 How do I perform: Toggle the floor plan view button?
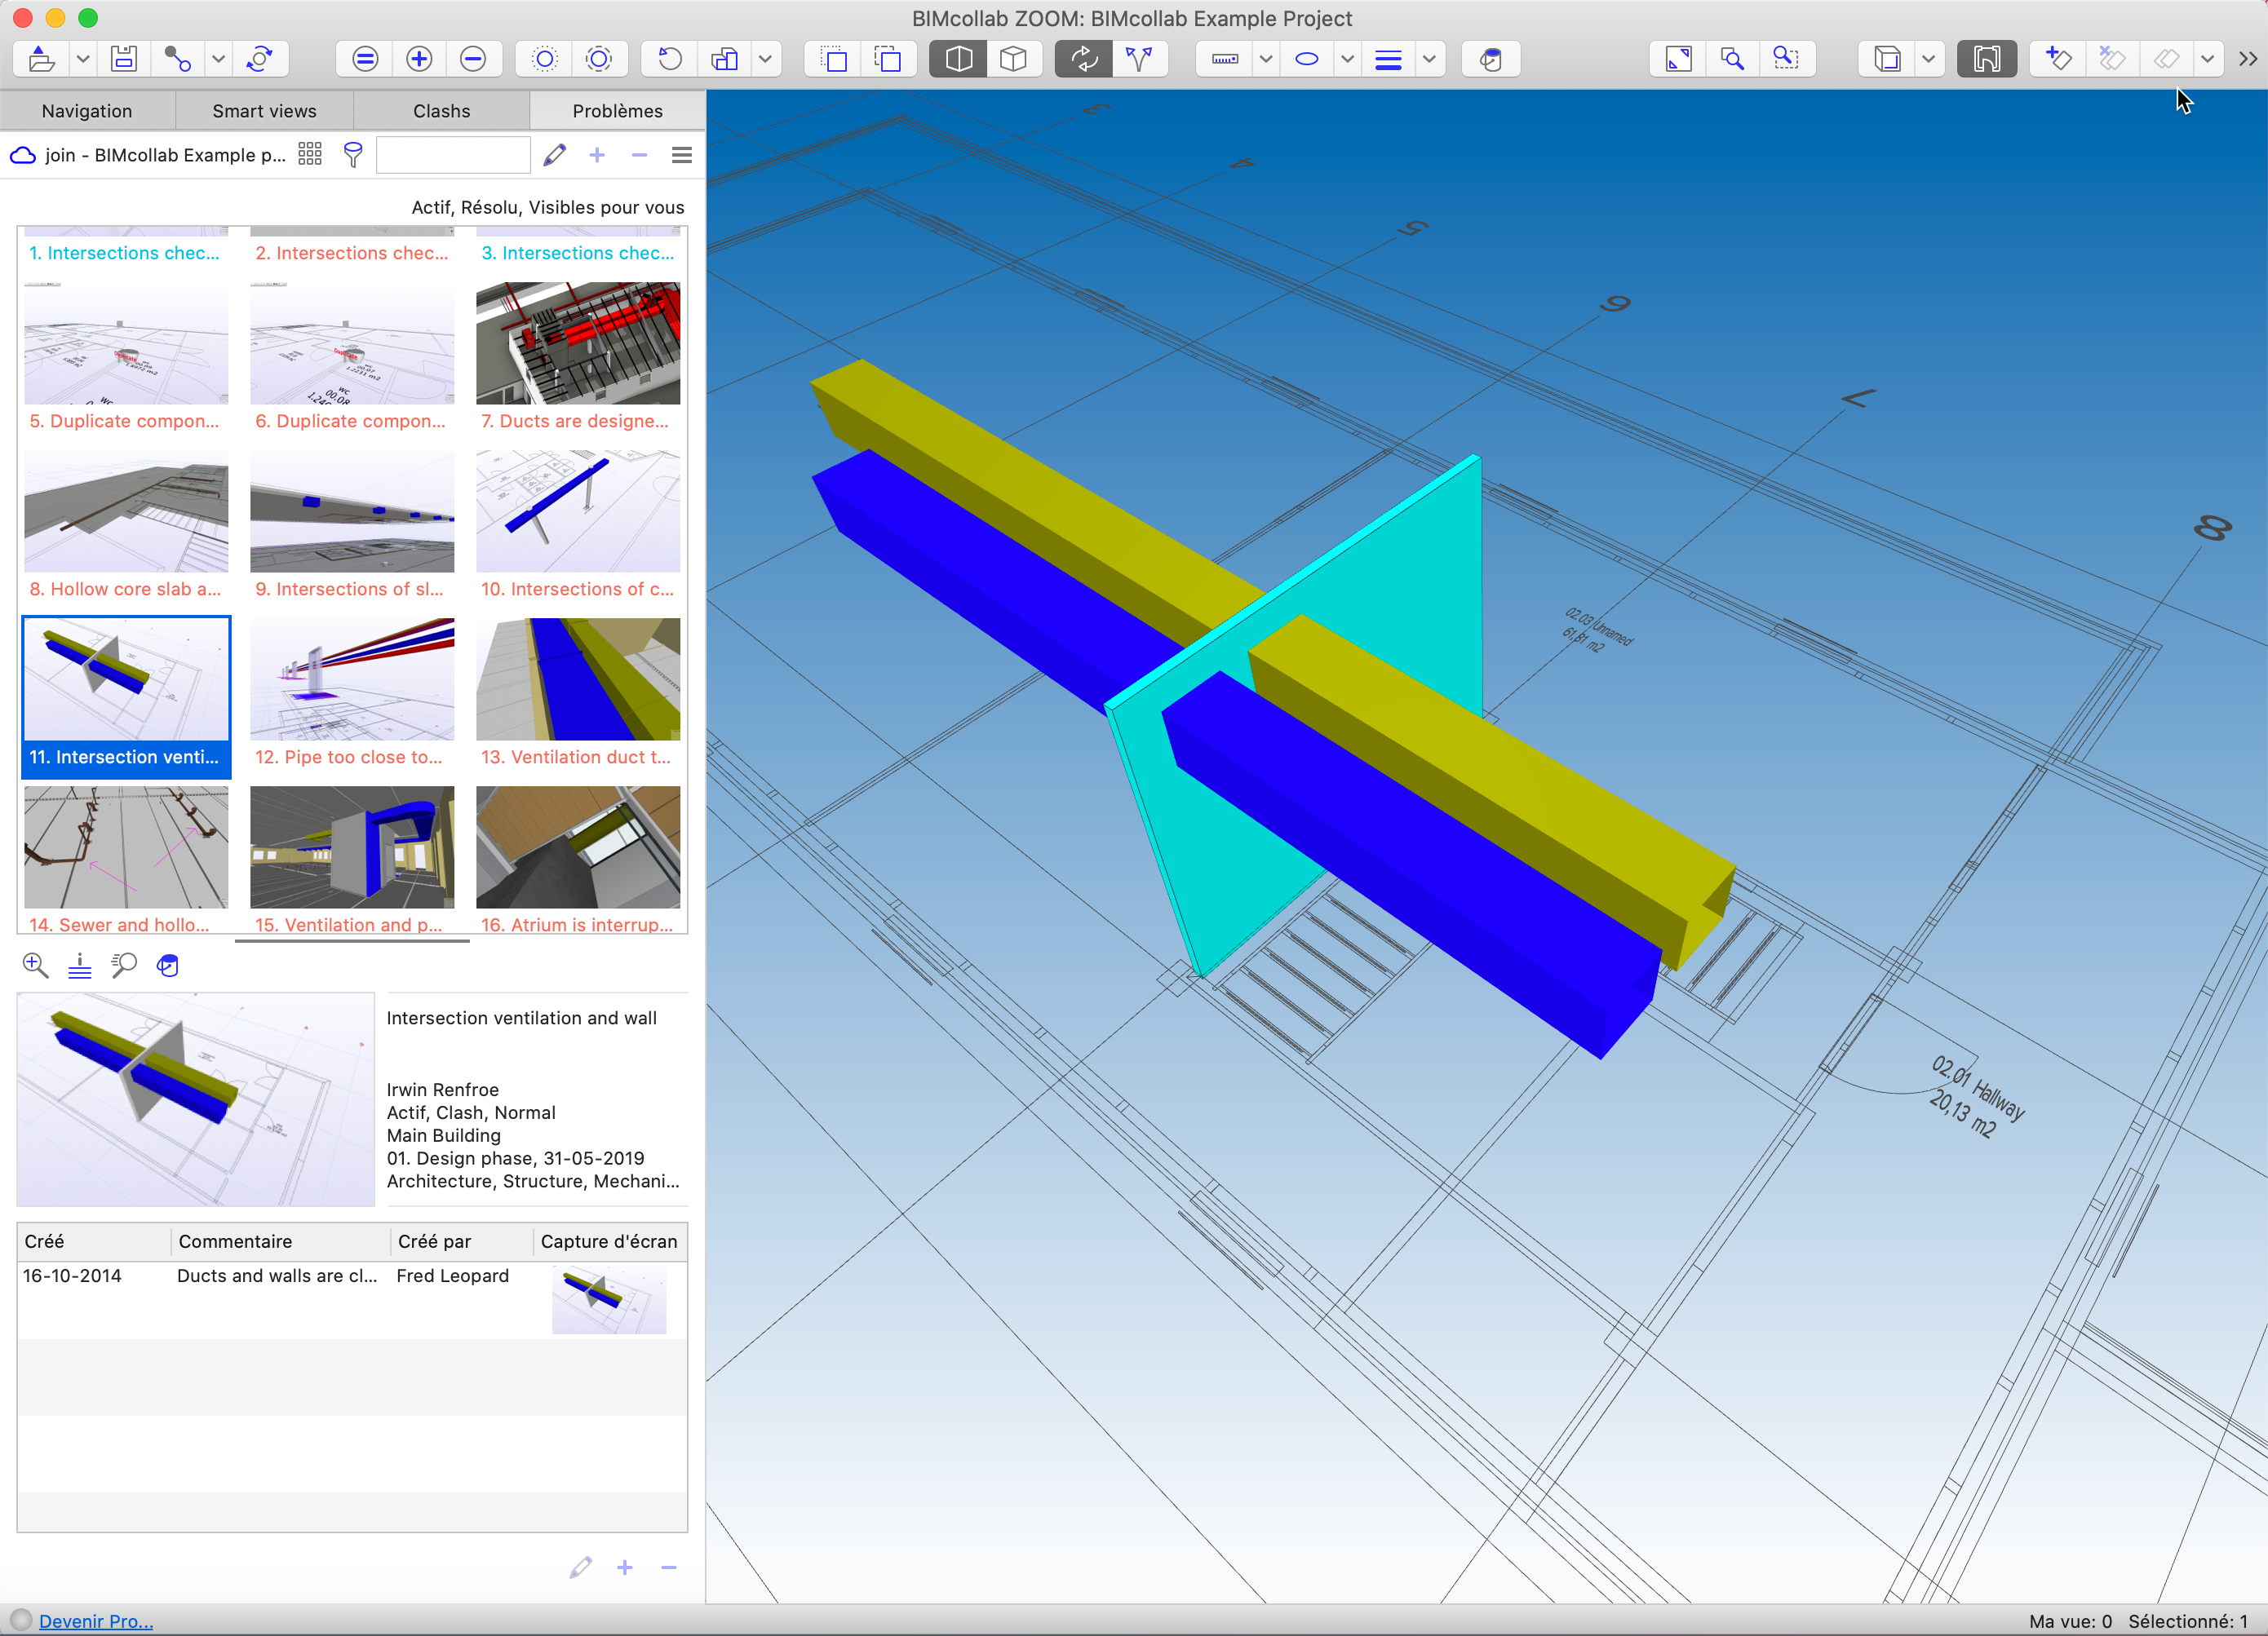point(1987,59)
